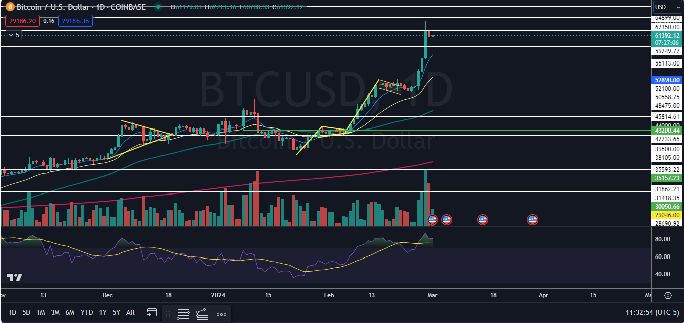This screenshot has height=323, width=684.
Task: Select the YTD time range
Action: point(87,312)
